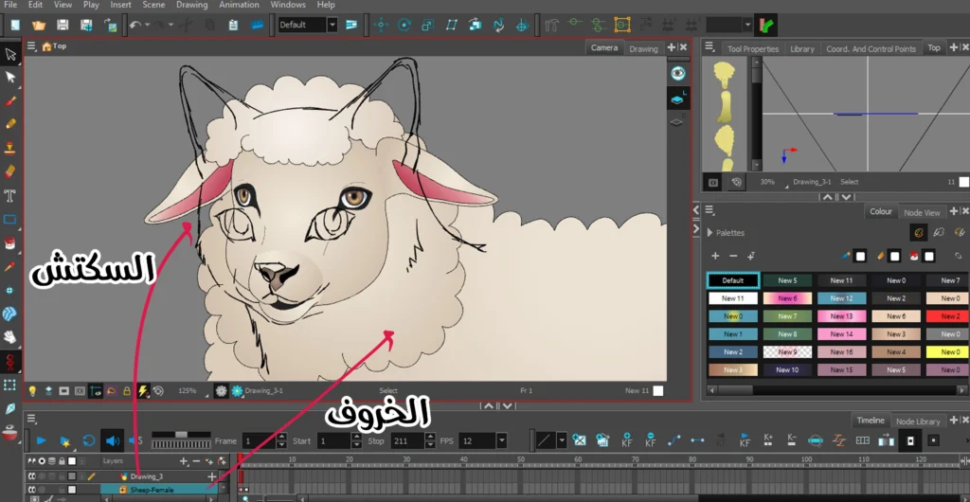Select the Transform tool in the tools toolbar
This screenshot has width=970, height=502.
coord(9,54)
